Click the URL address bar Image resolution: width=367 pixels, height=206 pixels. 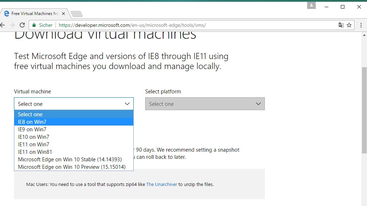point(179,25)
